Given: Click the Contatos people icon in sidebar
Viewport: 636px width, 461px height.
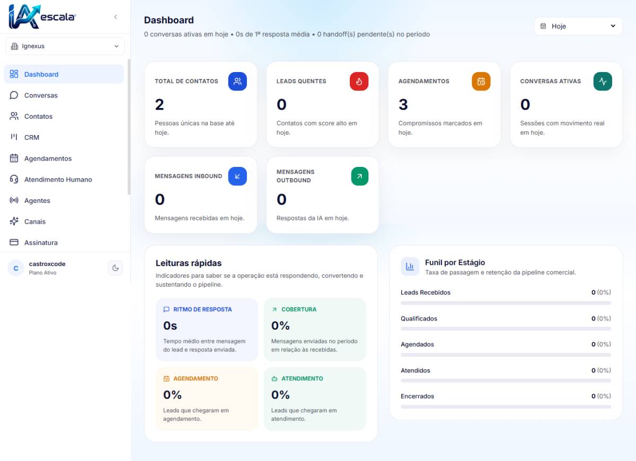Looking at the screenshot, I should (14, 116).
